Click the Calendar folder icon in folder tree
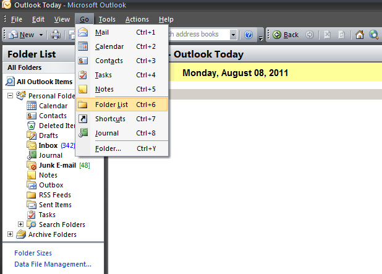Screen dimensions: 382x274 click(x=32, y=106)
